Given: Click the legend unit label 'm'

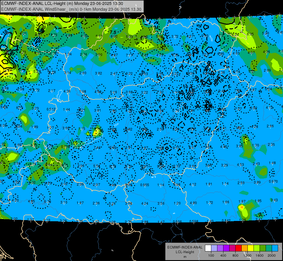Looking at the screenshot, I should [185, 257].
